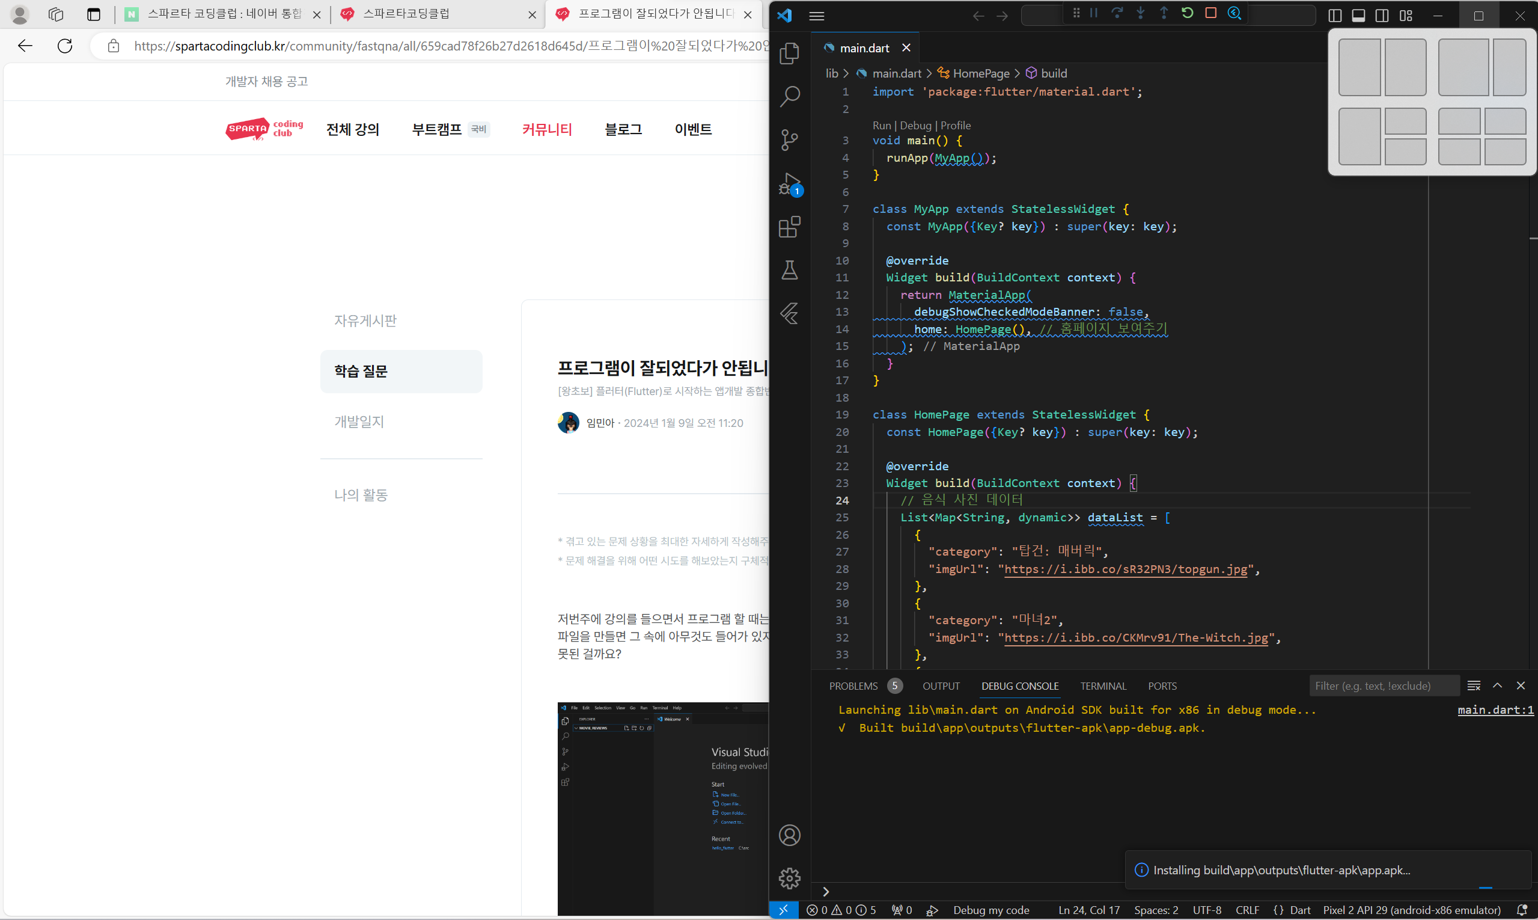Toggle the secondary side bar

1382,16
